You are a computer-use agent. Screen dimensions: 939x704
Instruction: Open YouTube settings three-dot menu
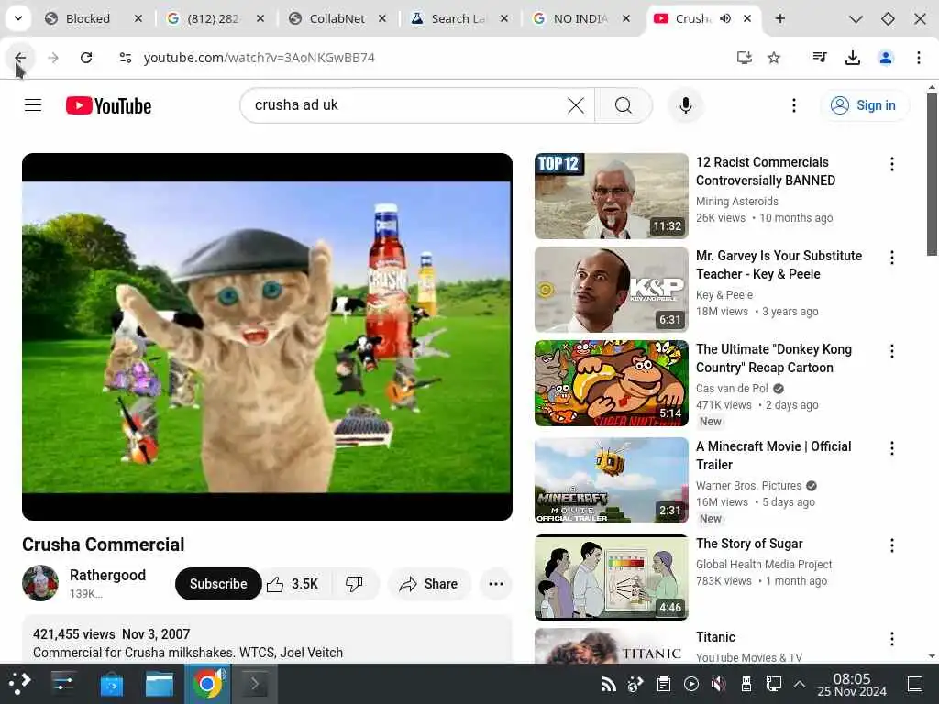point(793,105)
